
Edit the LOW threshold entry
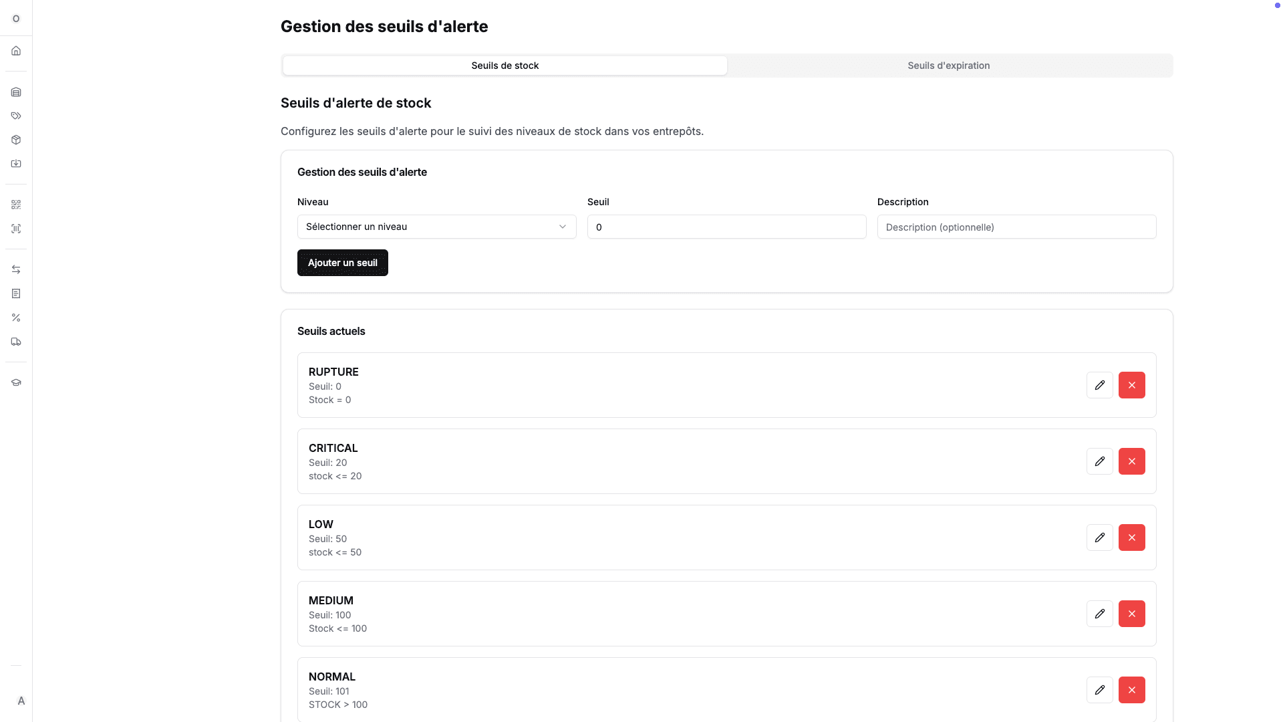pos(1099,537)
